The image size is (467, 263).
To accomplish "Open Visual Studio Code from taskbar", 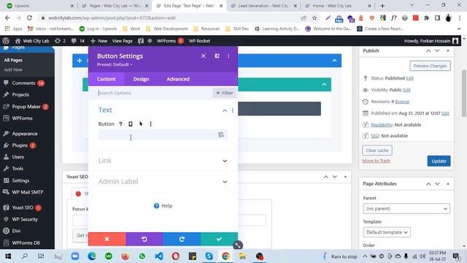I will (x=159, y=256).
